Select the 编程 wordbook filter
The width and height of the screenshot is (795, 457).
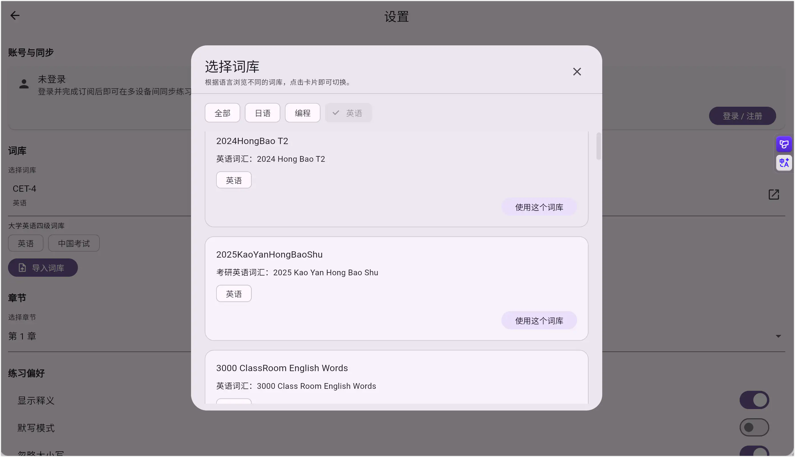point(302,112)
